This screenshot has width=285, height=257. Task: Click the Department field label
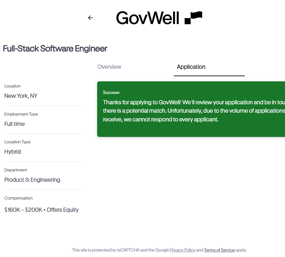(15, 170)
